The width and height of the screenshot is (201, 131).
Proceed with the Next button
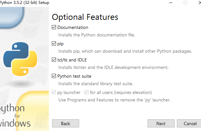click(x=161, y=124)
